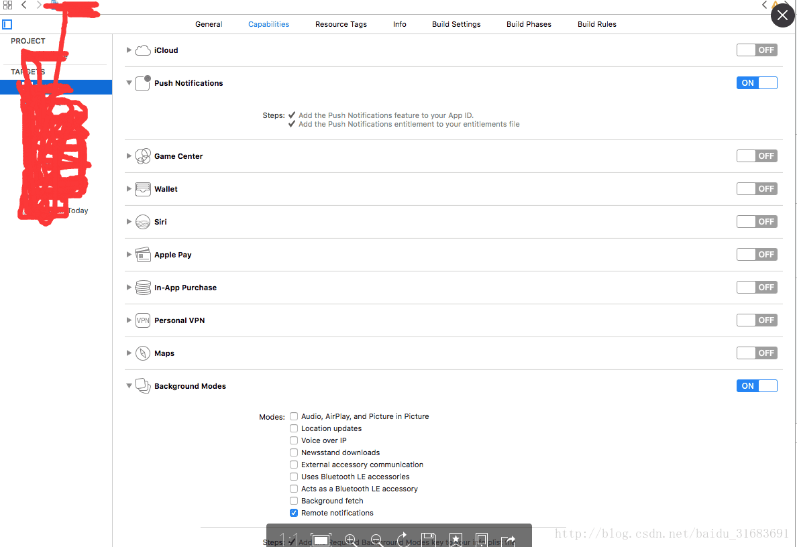Collapse the Background Modes section
797x547 pixels.
click(129, 386)
